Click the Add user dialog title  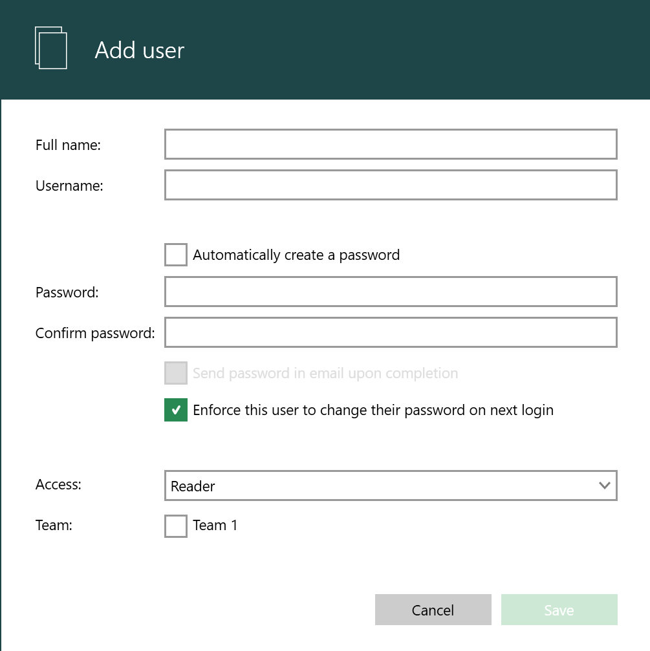[140, 50]
